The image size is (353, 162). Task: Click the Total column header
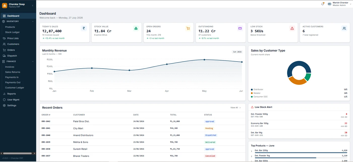(173, 115)
